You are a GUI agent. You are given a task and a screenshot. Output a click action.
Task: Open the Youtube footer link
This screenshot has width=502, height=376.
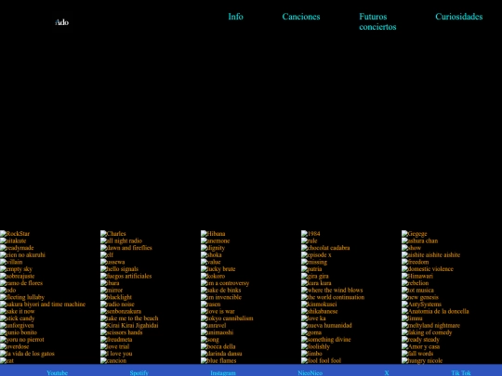click(57, 373)
